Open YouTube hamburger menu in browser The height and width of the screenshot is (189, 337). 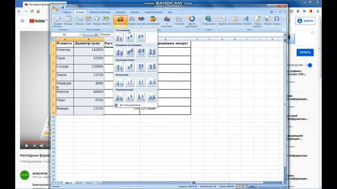[22, 21]
